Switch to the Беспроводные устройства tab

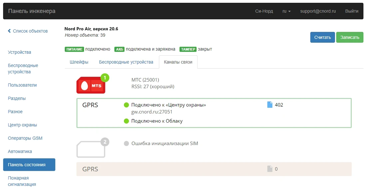click(x=126, y=62)
